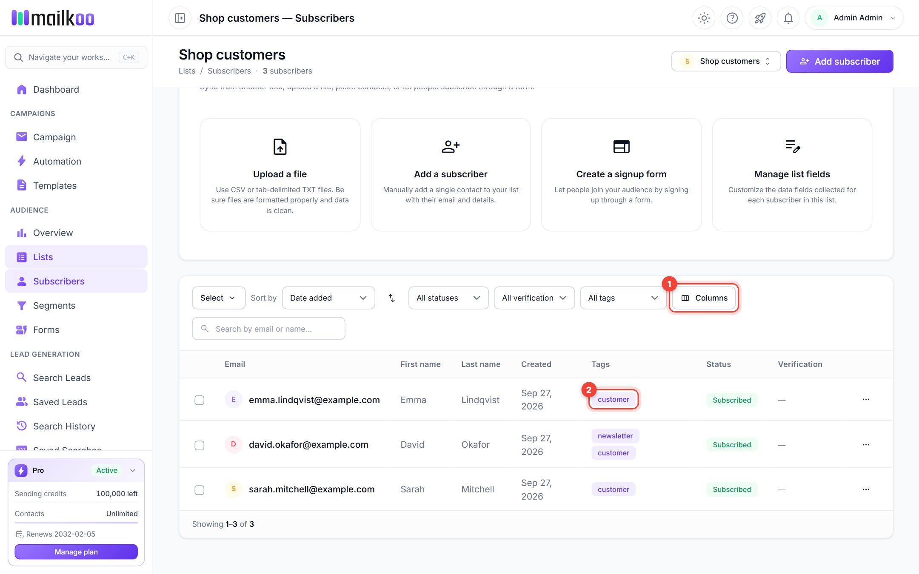Go to Dashboard in sidebar

(76, 90)
